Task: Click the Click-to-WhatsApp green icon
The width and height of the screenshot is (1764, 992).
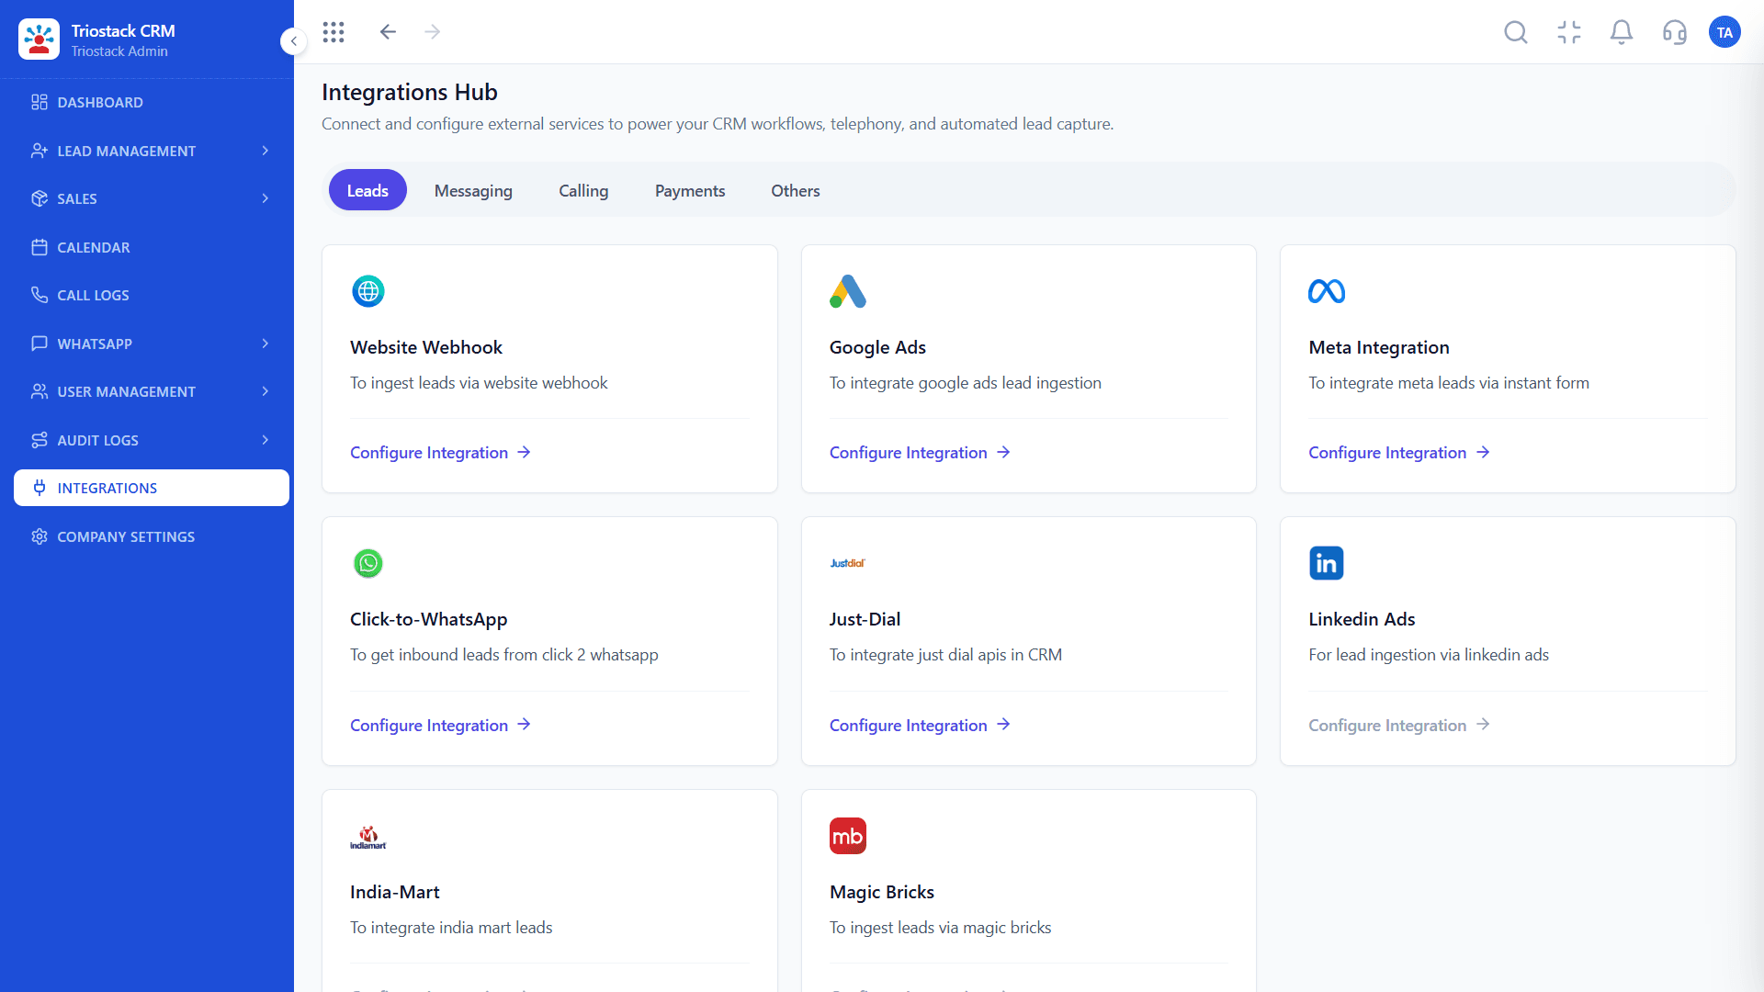Action: coord(368,563)
